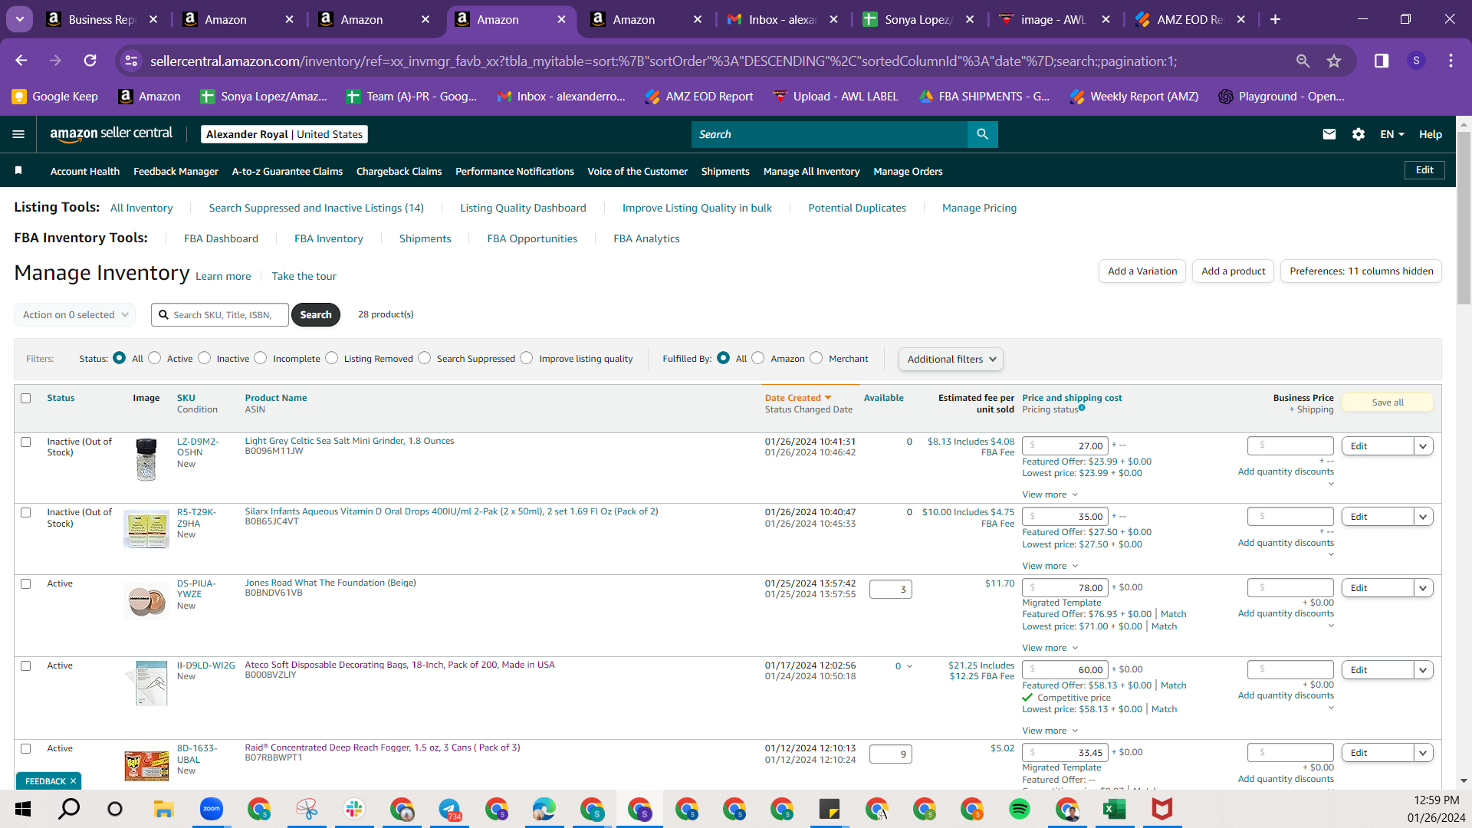This screenshot has width=1472, height=828.
Task: Open Zoom from the taskbar
Action: tap(212, 809)
